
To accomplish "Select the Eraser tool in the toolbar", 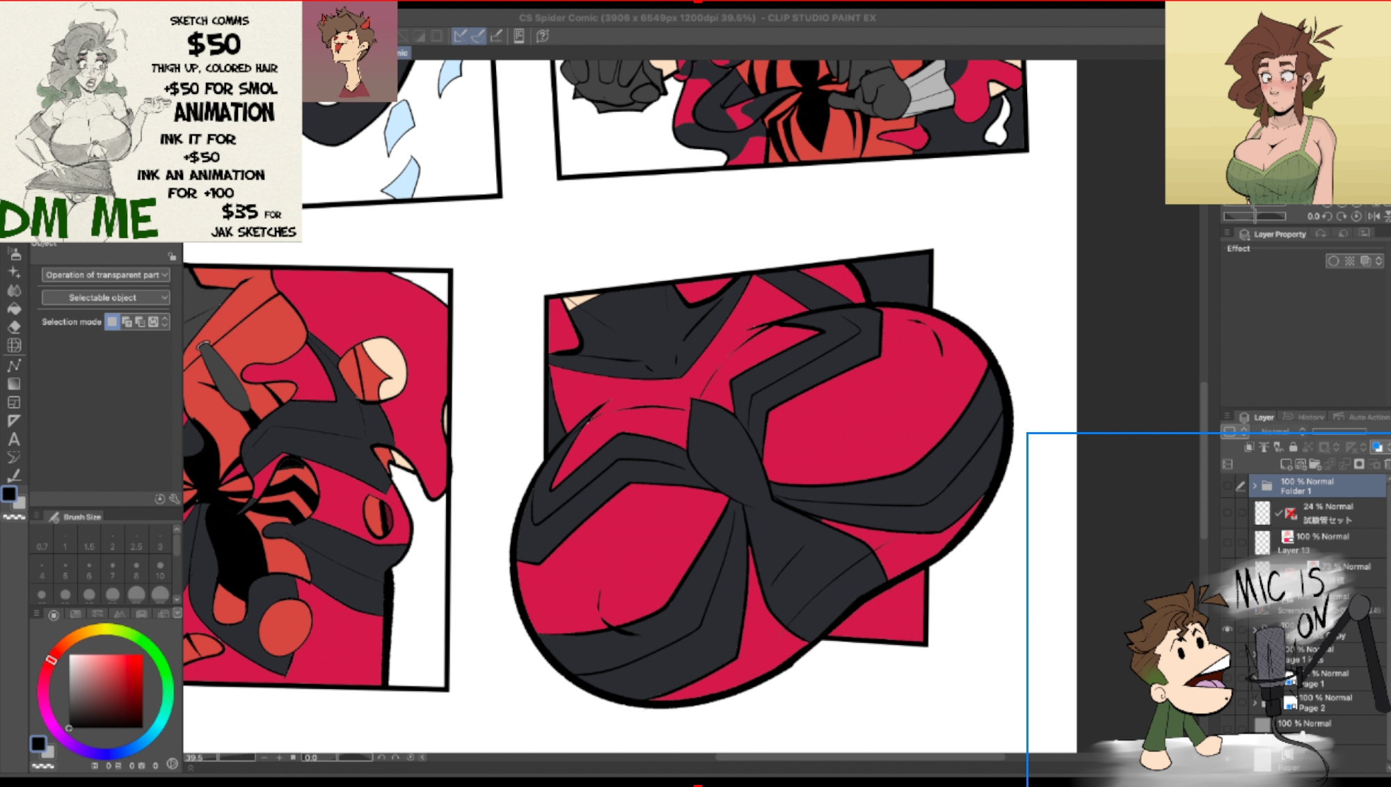I will coord(14,327).
